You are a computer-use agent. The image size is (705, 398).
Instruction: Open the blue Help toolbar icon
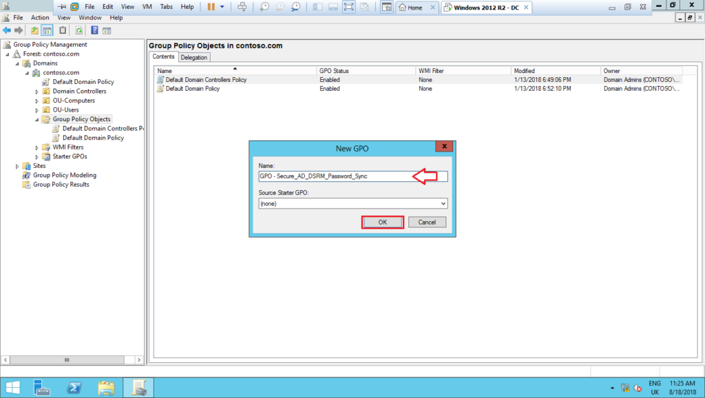94,30
